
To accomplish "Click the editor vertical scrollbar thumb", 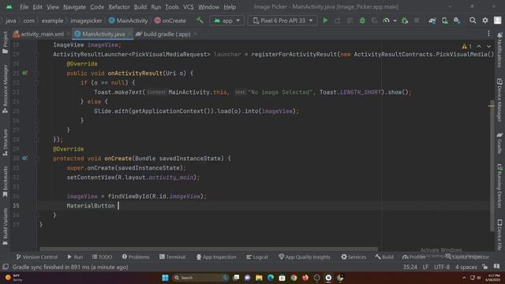I will (x=492, y=166).
